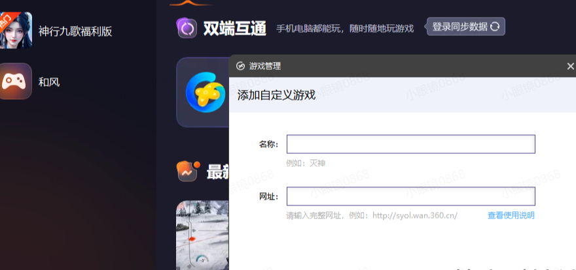Open the 查看使用说明 link
576x270 pixels.
[x=511, y=215]
